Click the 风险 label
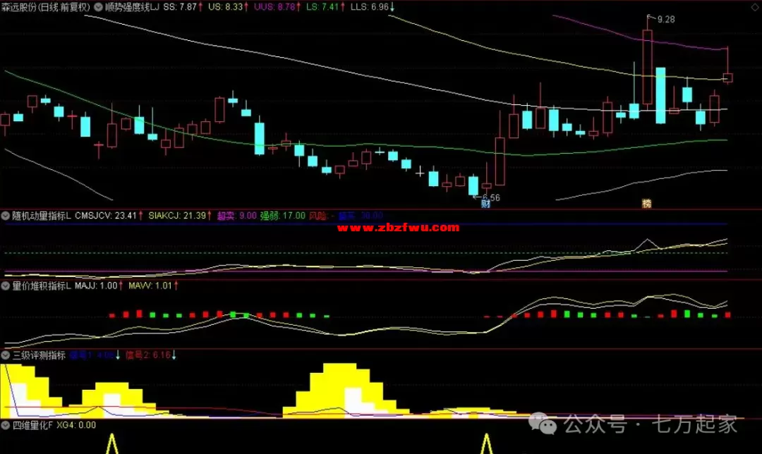762x454 pixels. tap(317, 216)
